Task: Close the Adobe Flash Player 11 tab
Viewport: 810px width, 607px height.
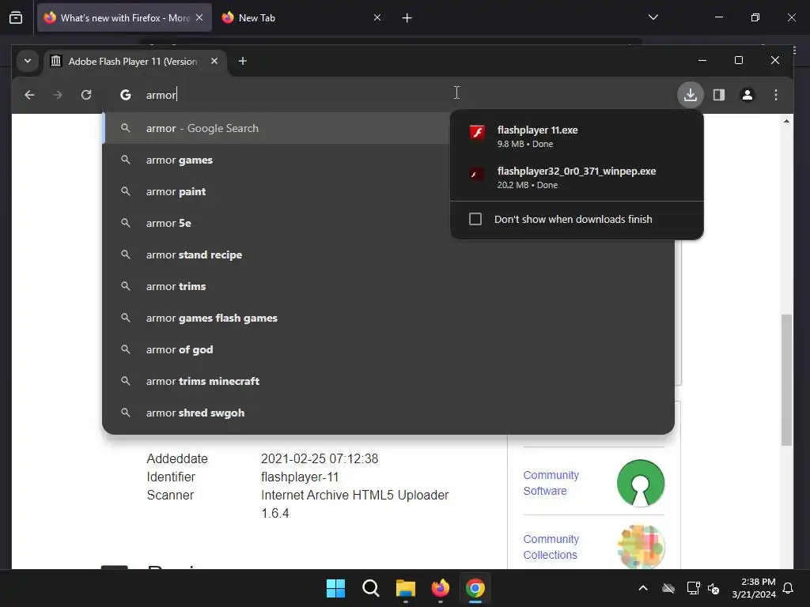Action: [214, 61]
